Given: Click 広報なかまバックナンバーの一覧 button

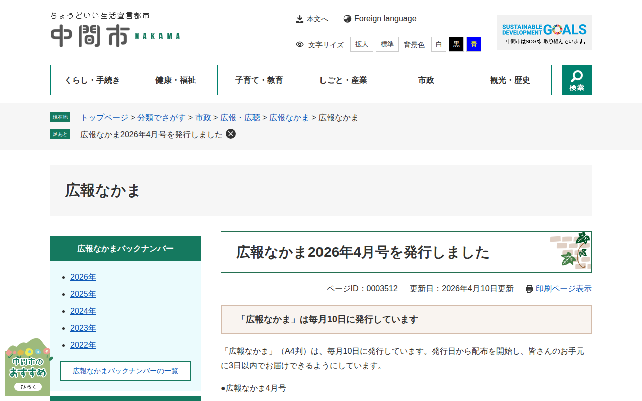Looking at the screenshot, I should [x=125, y=371].
